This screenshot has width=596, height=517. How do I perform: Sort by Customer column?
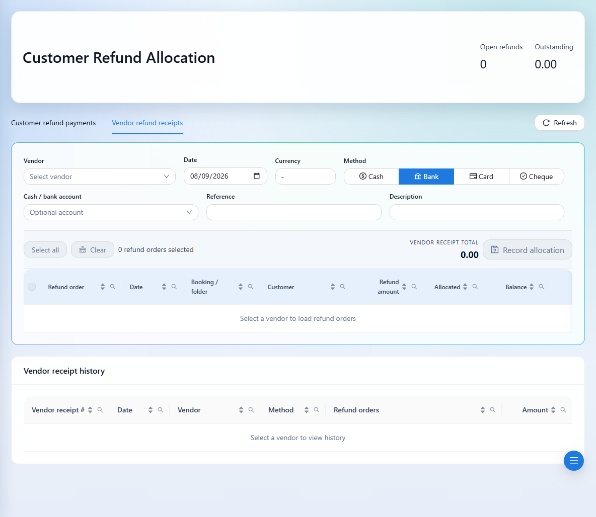(x=333, y=287)
